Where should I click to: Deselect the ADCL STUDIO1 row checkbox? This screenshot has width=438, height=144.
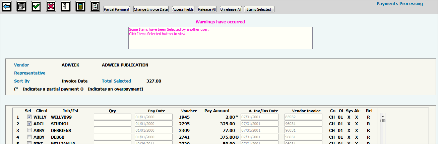click(29, 124)
